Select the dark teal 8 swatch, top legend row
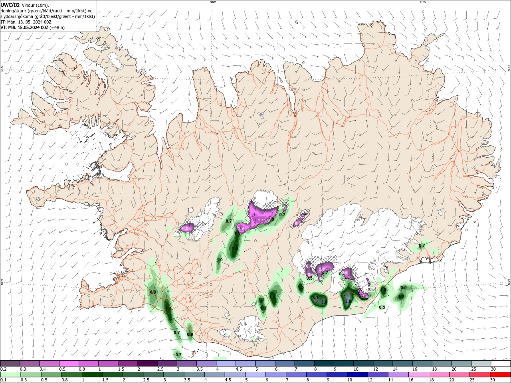This screenshot has width=511, height=383. (x=324, y=363)
